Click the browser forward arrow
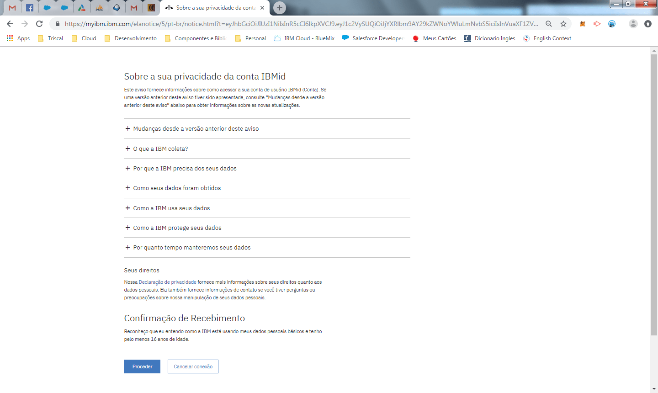Screen dimensions: 658x393 (25, 24)
